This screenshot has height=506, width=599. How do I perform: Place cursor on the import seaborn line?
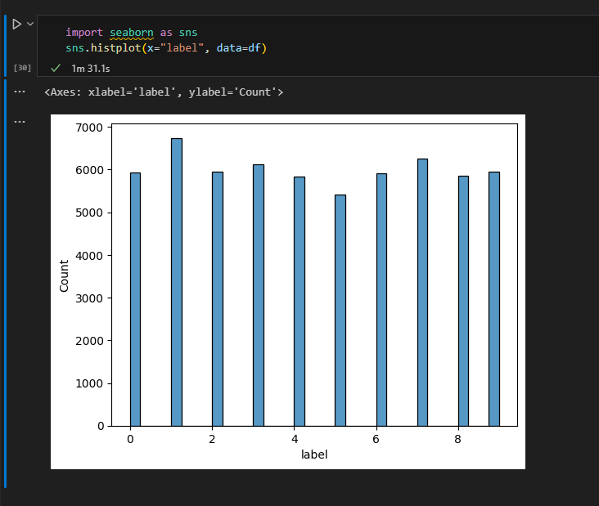pyautogui.click(x=132, y=33)
